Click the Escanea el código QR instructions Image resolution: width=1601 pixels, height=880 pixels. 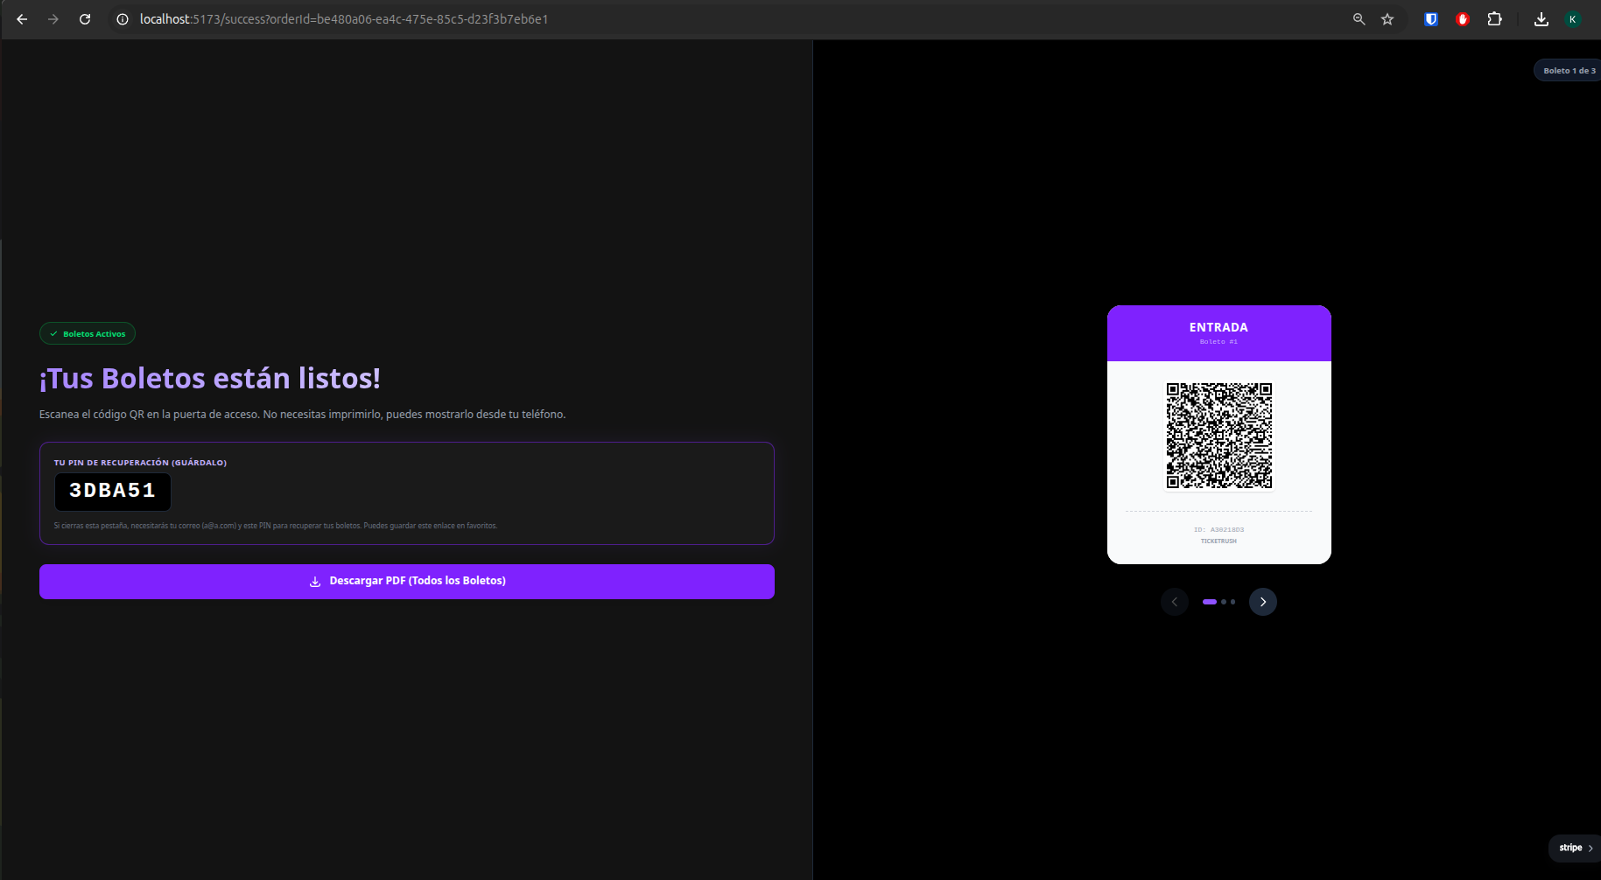(x=303, y=415)
